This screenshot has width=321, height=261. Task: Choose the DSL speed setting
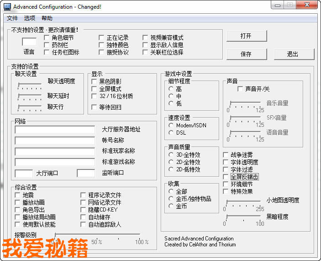click(x=171, y=133)
